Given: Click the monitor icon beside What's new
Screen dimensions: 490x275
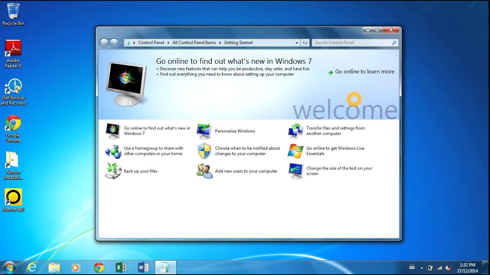Looking at the screenshot, I should click(113, 131).
